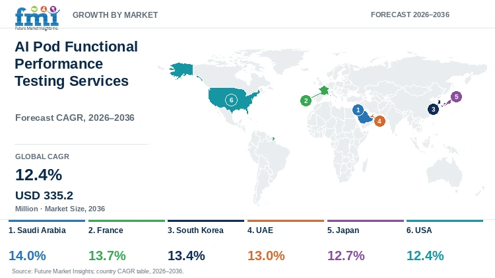495x278 pixels.
Task: Click green map marker 2 near France
Action: click(x=306, y=101)
